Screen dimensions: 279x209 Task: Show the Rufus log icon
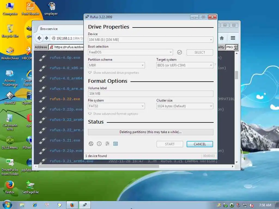(116, 144)
